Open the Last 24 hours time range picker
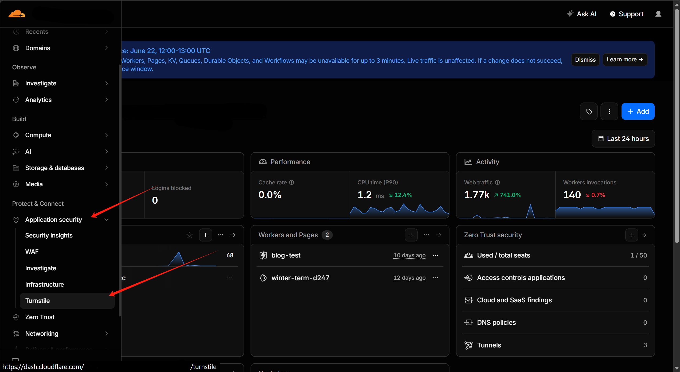The width and height of the screenshot is (680, 372). click(623, 138)
